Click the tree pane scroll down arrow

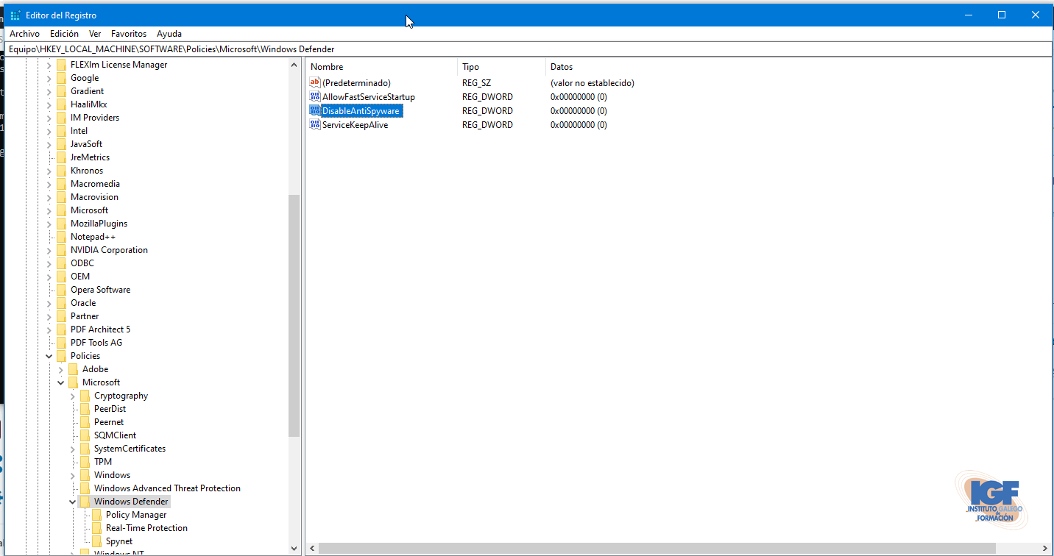pyautogui.click(x=294, y=549)
